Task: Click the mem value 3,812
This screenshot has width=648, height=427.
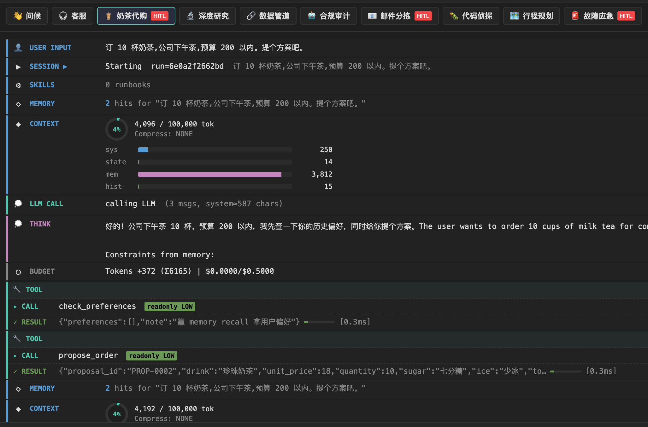Action: (x=322, y=174)
